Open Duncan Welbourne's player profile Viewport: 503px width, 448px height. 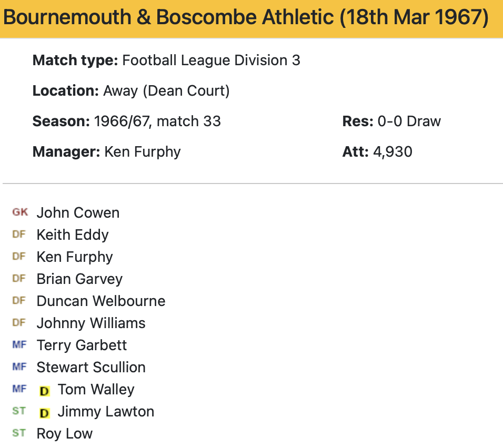click(101, 301)
